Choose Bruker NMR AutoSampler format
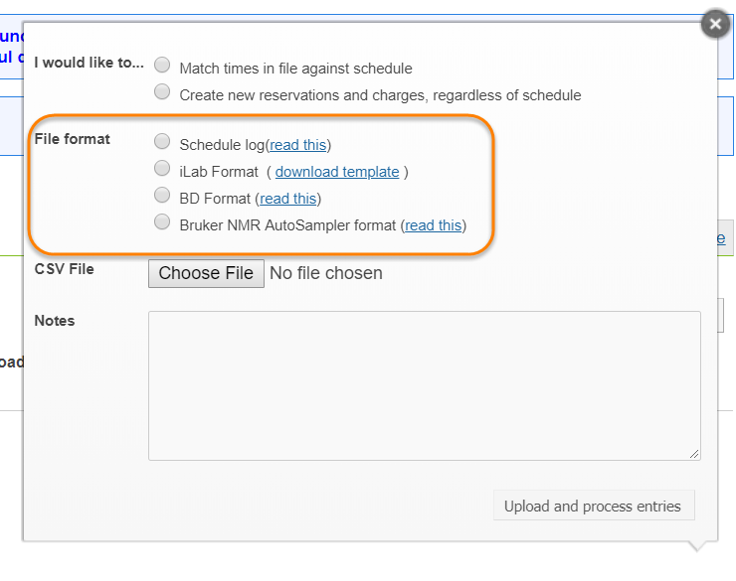This screenshot has width=736, height=581. tap(162, 222)
